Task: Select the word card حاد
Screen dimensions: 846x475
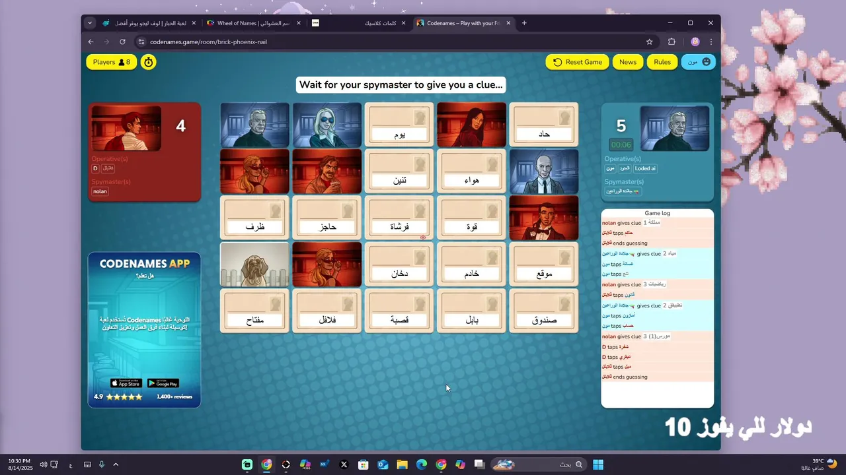Action: (544, 125)
